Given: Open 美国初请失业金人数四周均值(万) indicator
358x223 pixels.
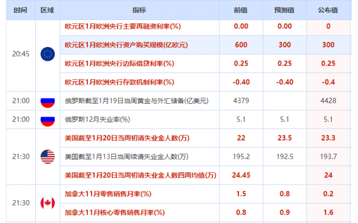Looking at the screenshot, I should click(x=140, y=176).
